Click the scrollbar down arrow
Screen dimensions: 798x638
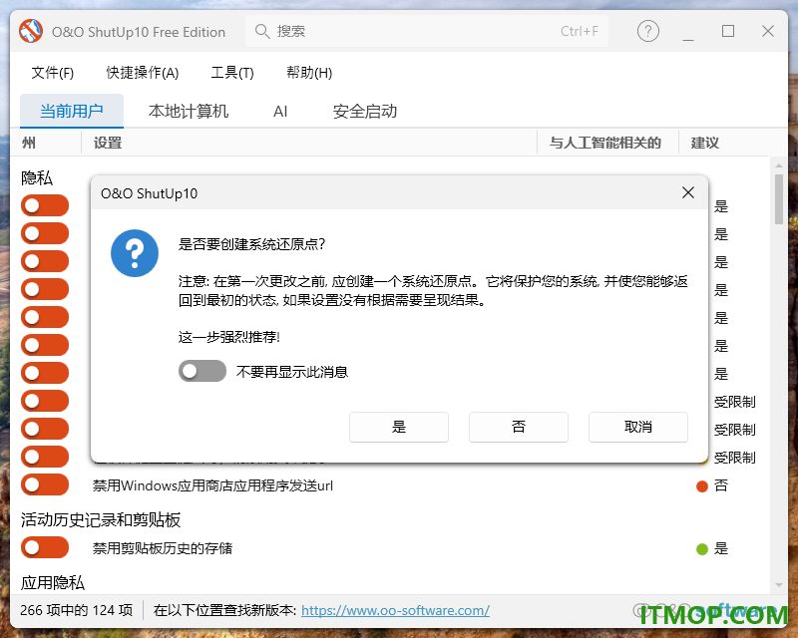point(779,585)
